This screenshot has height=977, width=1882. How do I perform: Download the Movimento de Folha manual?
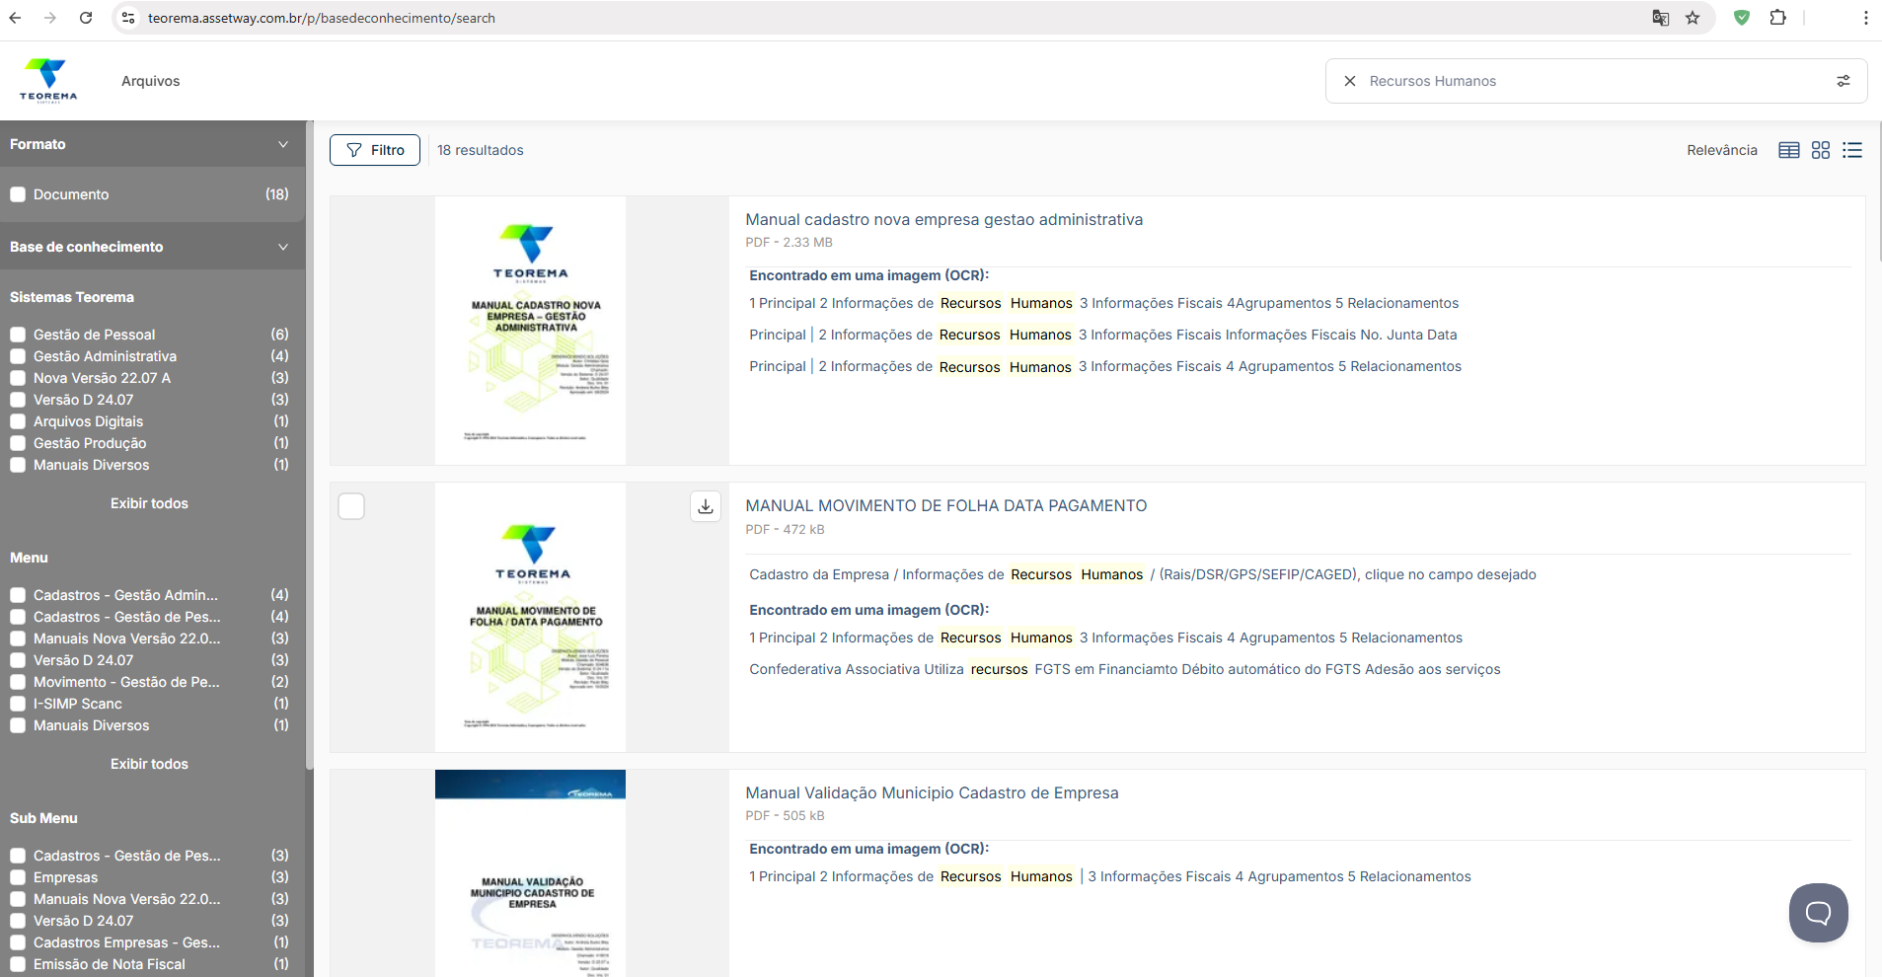(706, 506)
